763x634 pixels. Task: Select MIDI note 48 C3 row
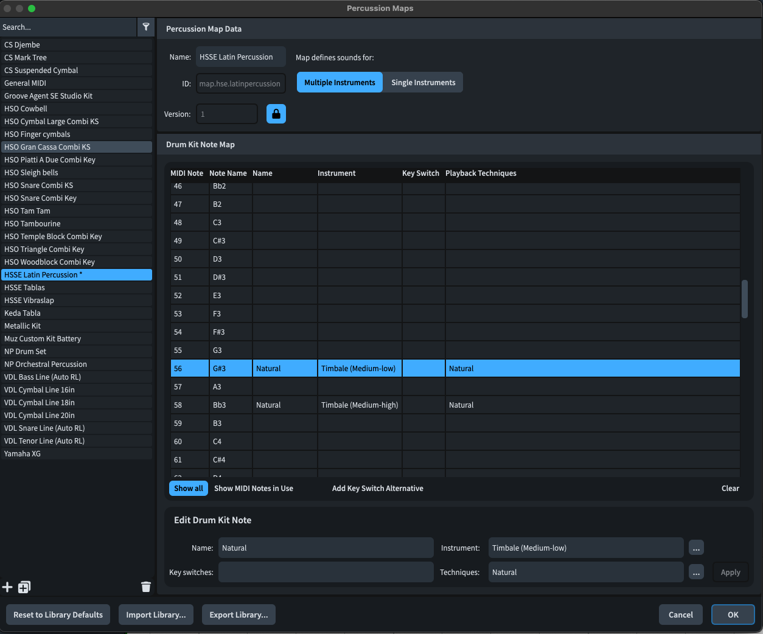[x=455, y=222]
